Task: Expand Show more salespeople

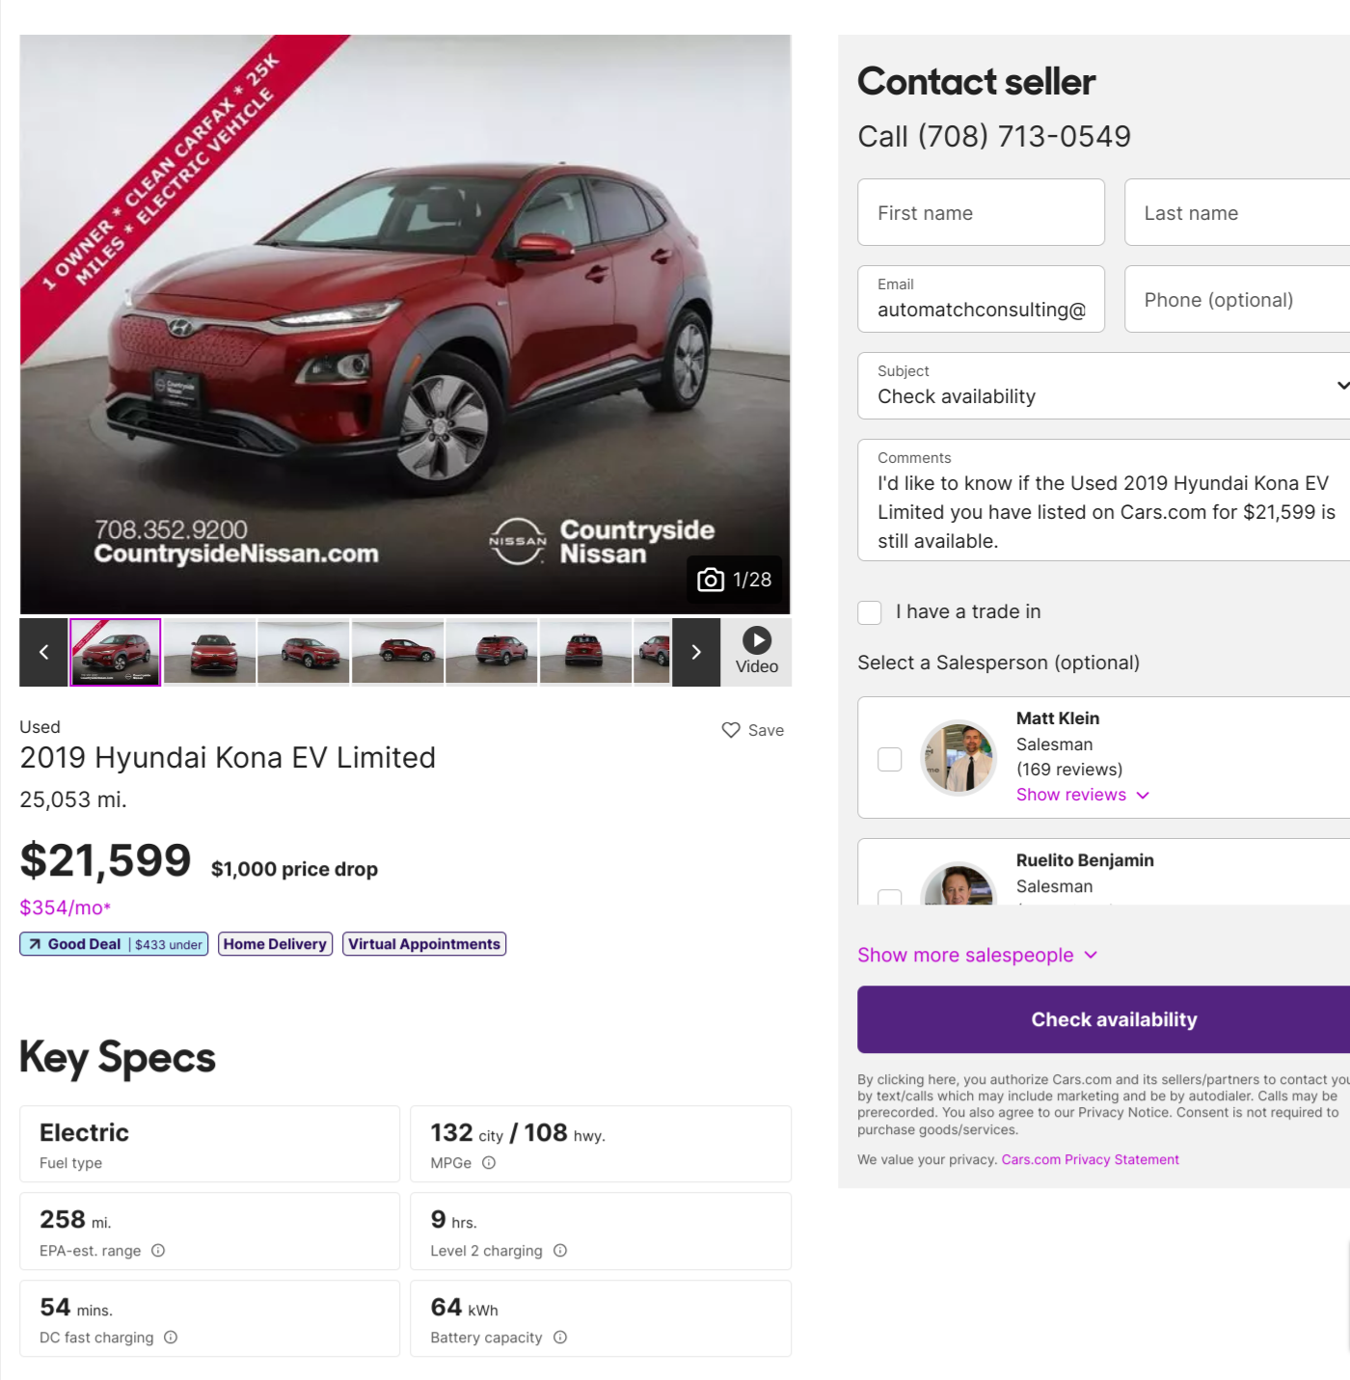Action: (977, 955)
